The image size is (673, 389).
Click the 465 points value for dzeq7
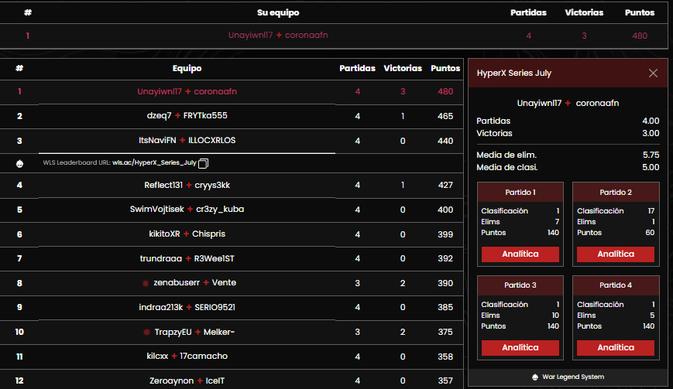445,116
